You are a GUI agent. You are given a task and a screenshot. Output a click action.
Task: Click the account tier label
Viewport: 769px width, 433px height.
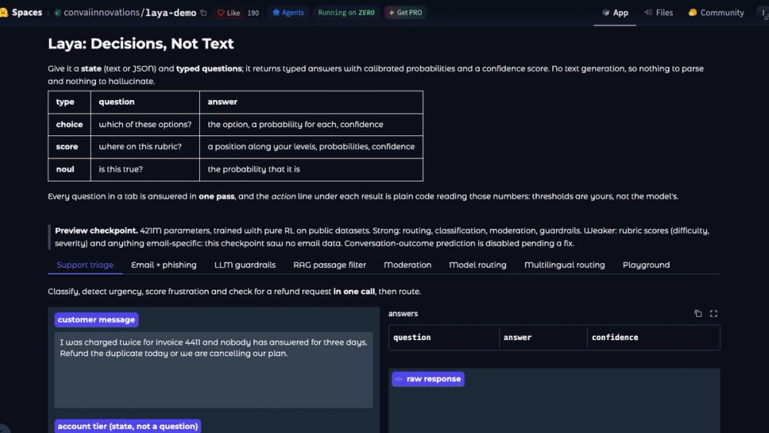click(x=128, y=426)
